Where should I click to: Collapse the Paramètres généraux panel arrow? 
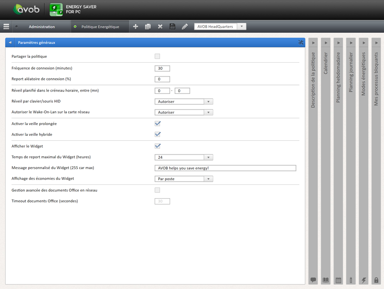tap(10, 42)
